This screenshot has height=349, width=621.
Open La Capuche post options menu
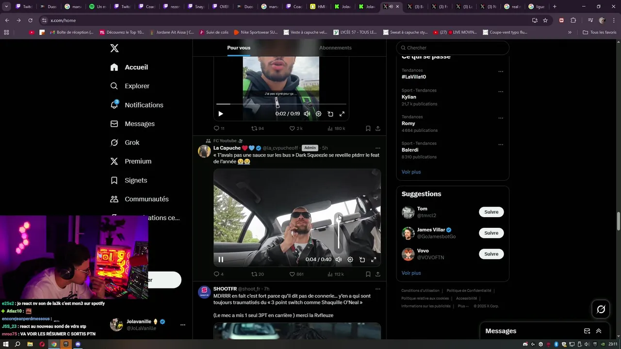click(x=378, y=148)
